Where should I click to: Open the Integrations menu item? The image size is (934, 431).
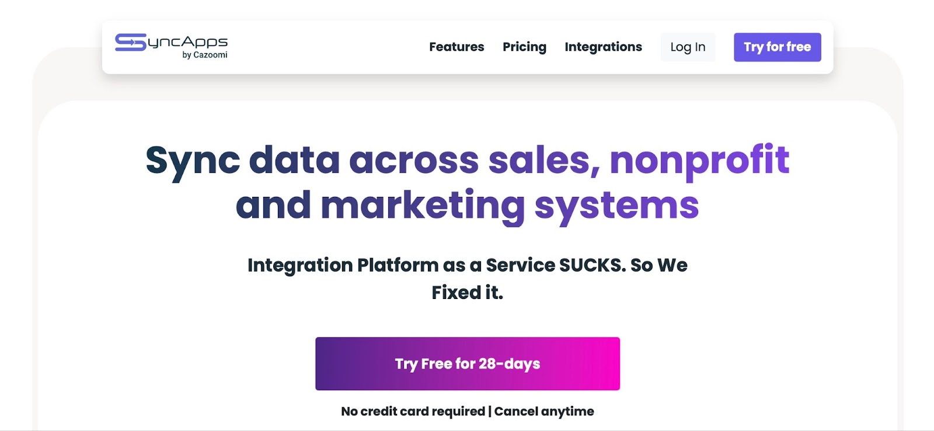(x=603, y=47)
